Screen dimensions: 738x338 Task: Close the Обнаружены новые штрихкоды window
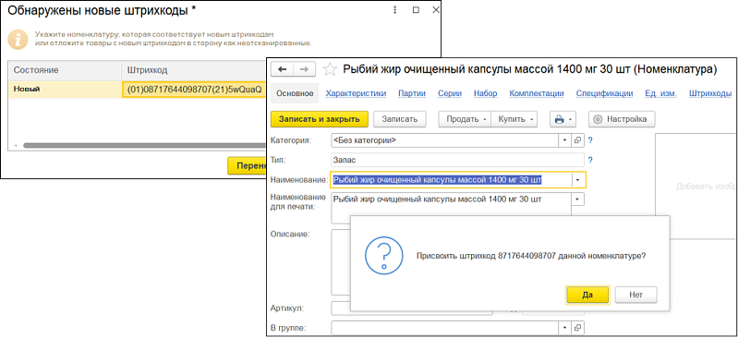(x=436, y=10)
